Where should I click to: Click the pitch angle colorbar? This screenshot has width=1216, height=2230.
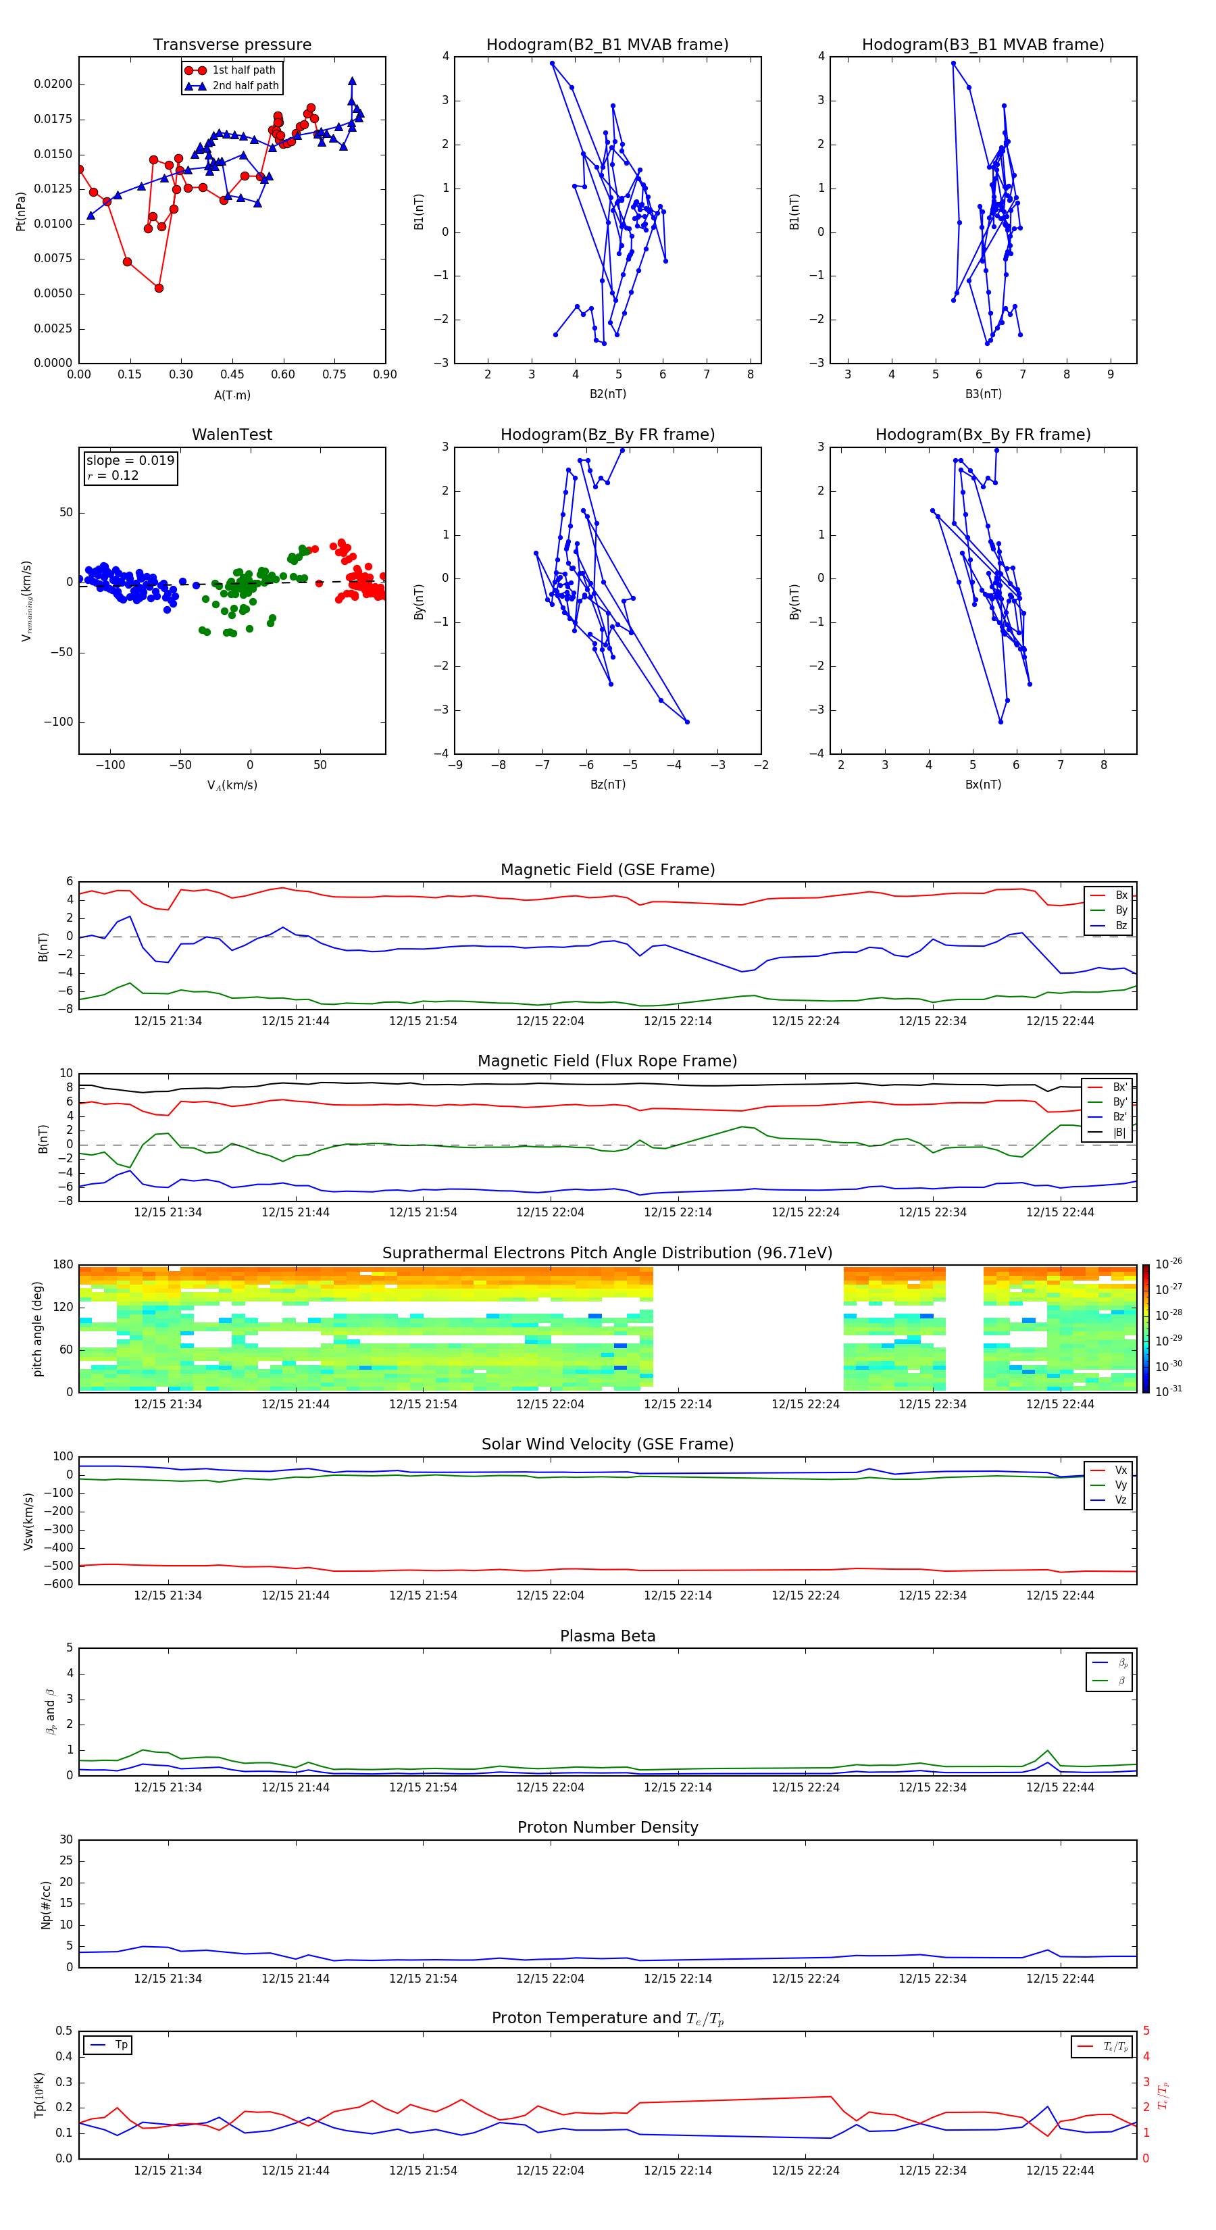(1146, 1329)
